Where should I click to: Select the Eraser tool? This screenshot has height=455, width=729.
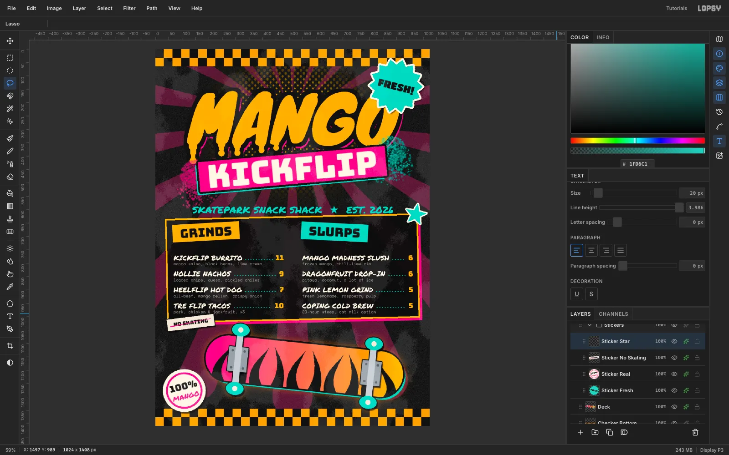[x=10, y=177]
